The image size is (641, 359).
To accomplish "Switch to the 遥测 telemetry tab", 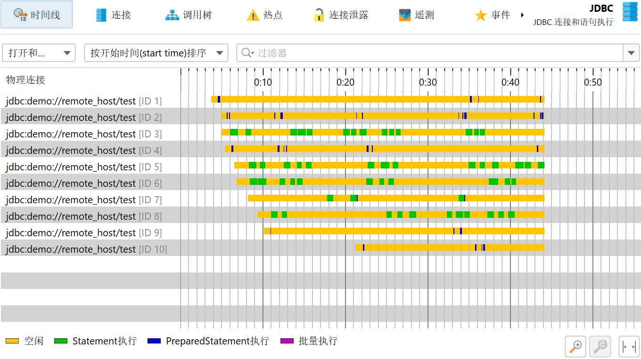I will click(417, 15).
